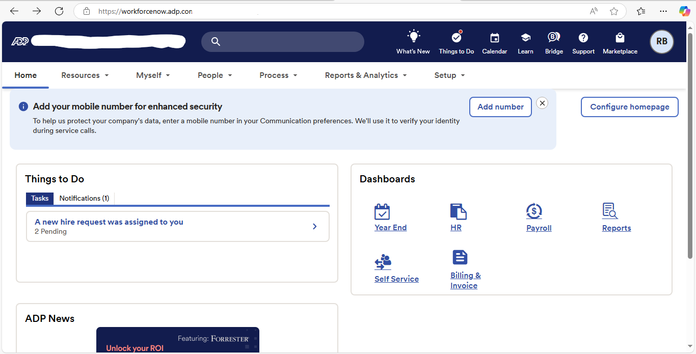Image resolution: width=696 pixels, height=354 pixels.
Task: Click Configure homepage button
Action: 630,107
